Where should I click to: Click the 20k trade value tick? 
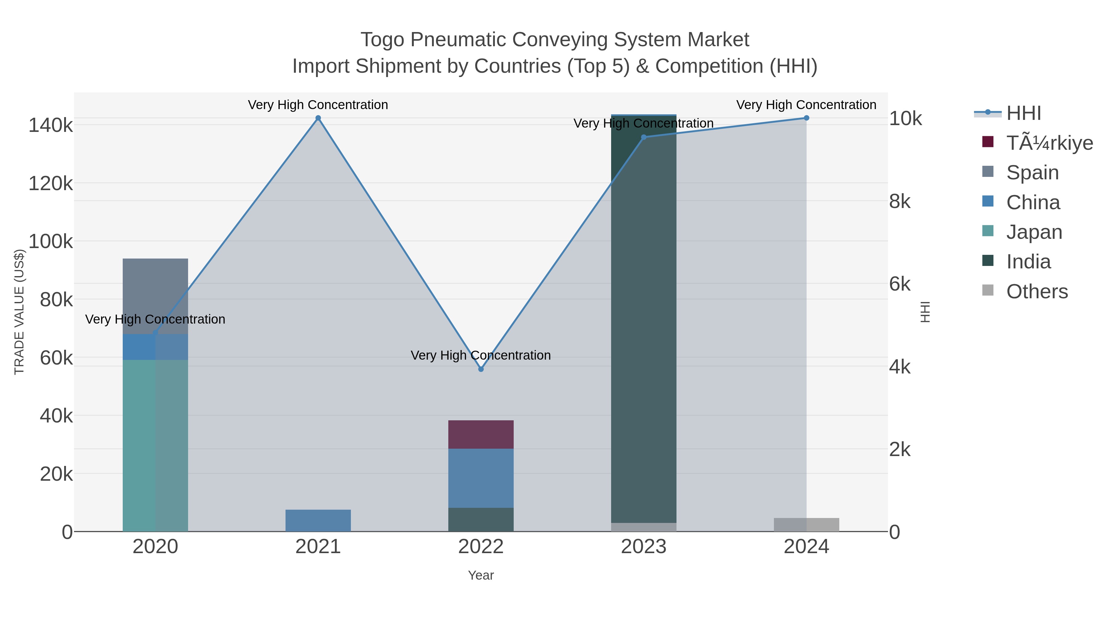[56, 474]
